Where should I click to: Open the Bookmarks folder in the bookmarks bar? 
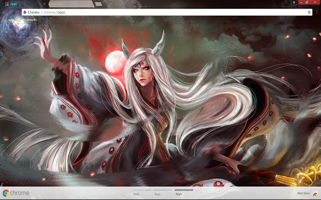(x=27, y=20)
